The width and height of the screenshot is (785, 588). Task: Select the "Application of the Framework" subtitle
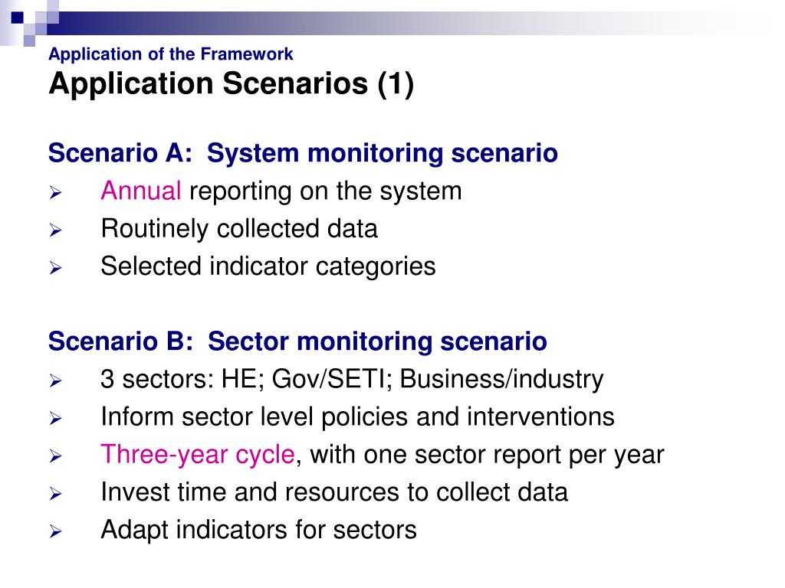pos(170,54)
